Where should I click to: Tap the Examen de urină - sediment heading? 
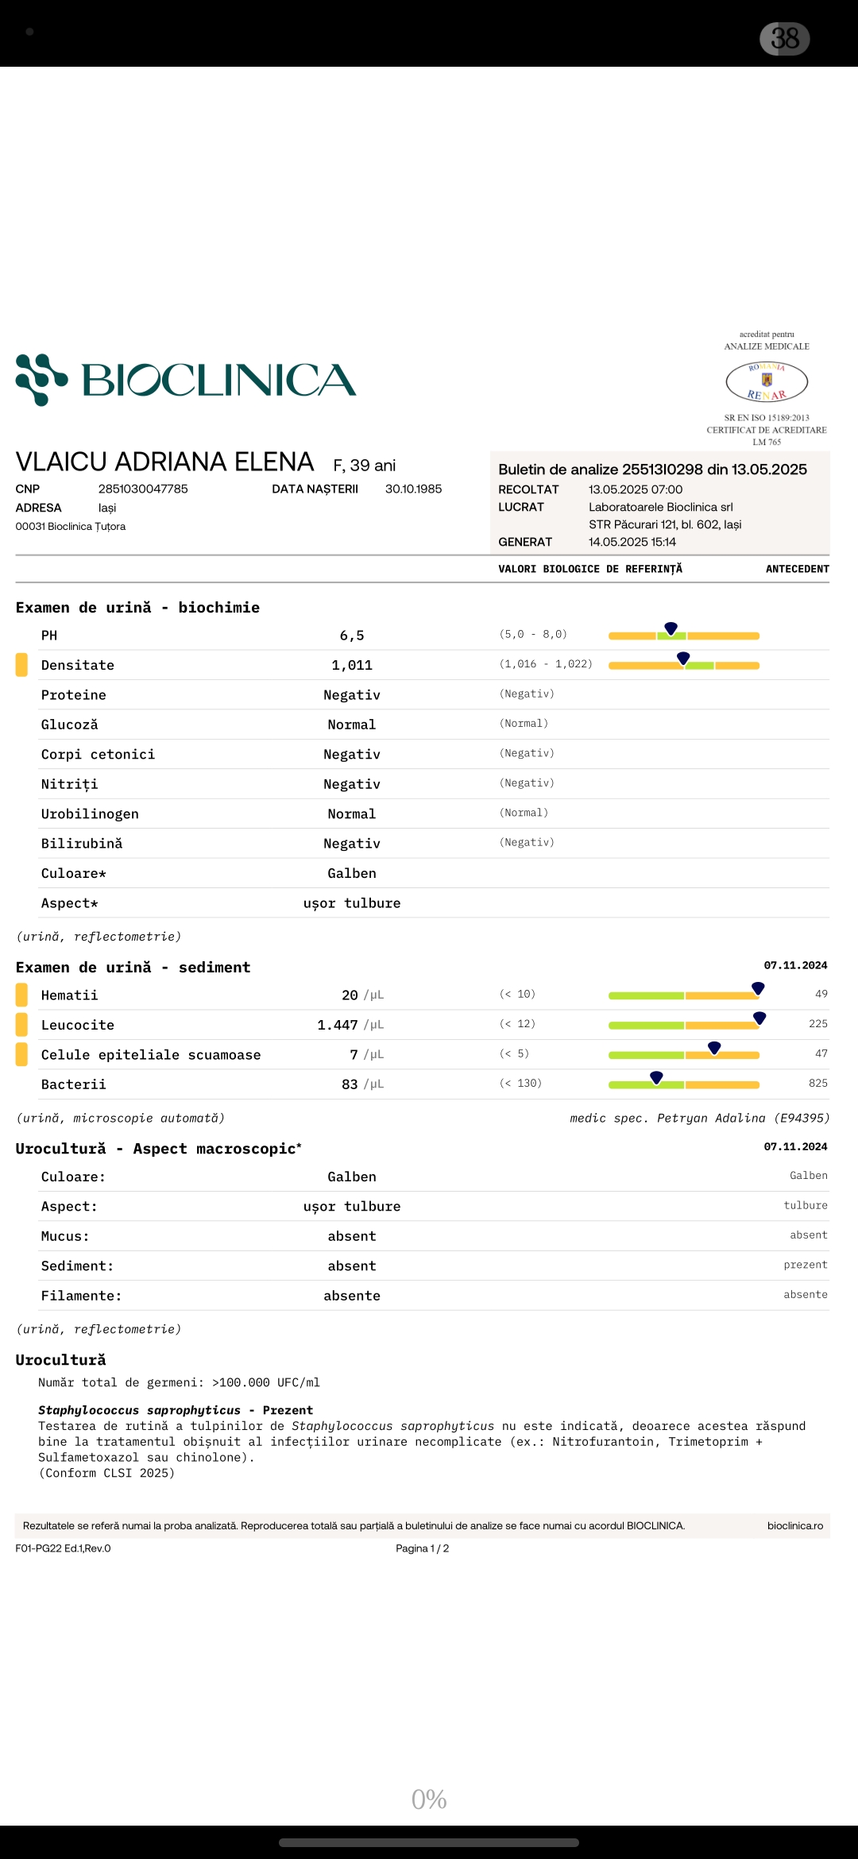click(x=133, y=967)
